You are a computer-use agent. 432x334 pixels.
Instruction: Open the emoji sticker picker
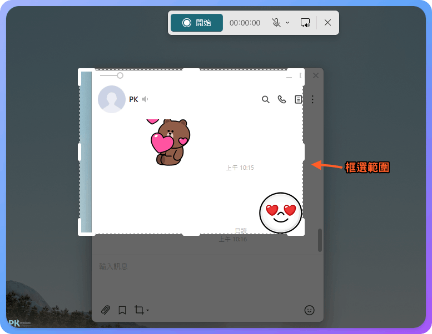[x=309, y=310]
